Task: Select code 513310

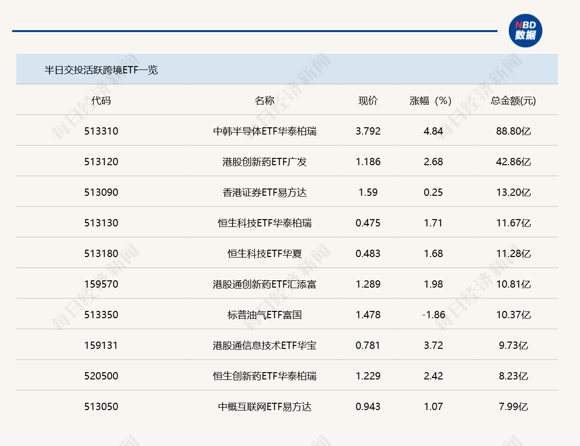Action: (102, 131)
